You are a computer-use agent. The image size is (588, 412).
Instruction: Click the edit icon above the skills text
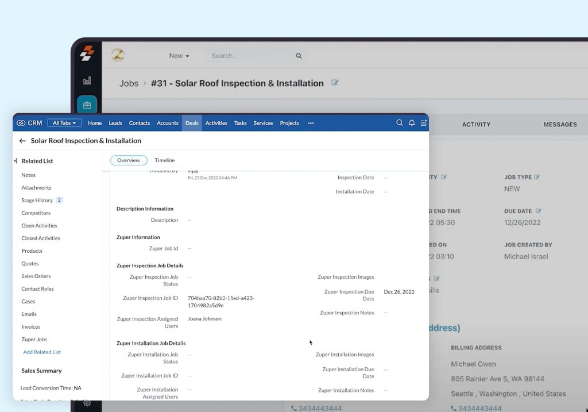(436, 279)
